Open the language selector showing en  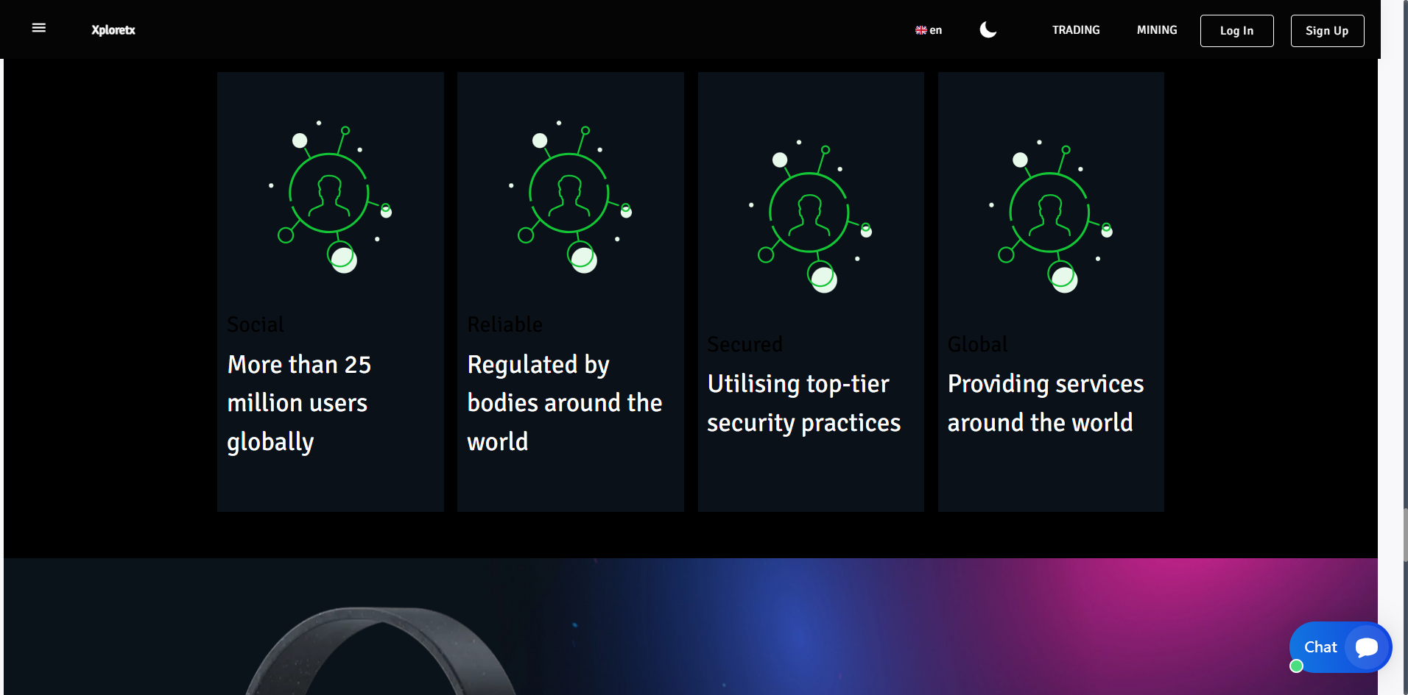pyautogui.click(x=929, y=30)
